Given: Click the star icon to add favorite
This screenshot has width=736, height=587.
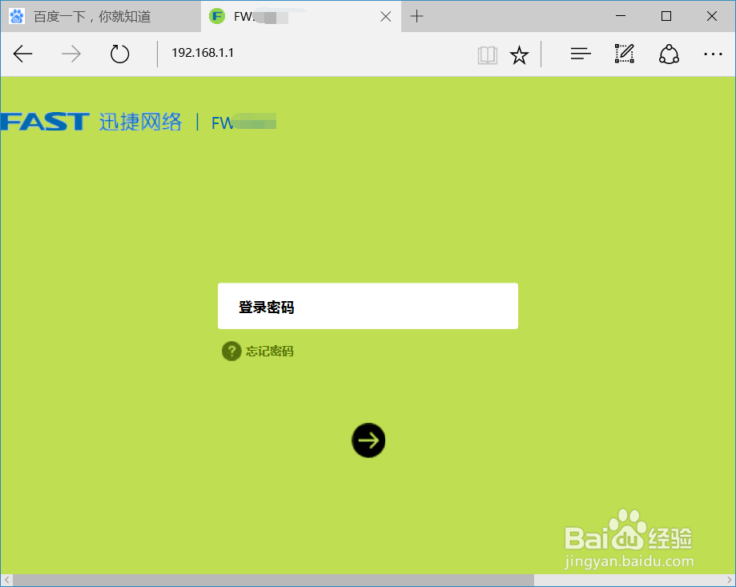Looking at the screenshot, I should 519,54.
